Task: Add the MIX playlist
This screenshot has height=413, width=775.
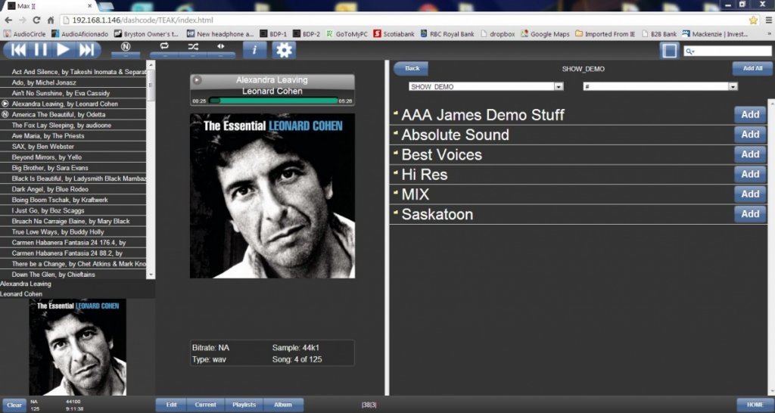Action: 750,194
